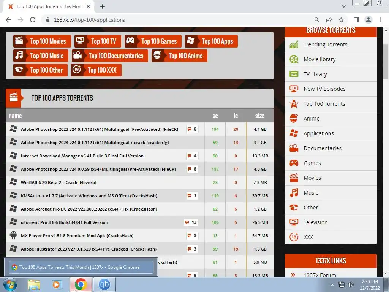Open Top 100 Other category
Image resolution: width=389 pixels, height=292 pixels.
40,70
